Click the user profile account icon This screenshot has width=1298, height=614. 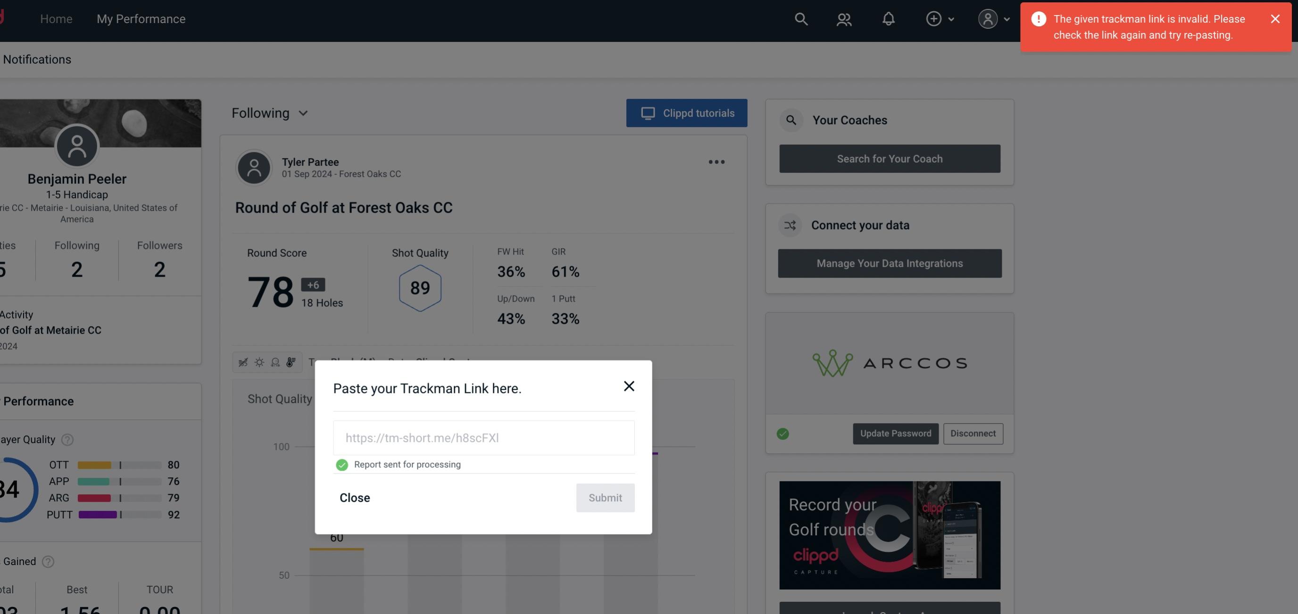988,18
